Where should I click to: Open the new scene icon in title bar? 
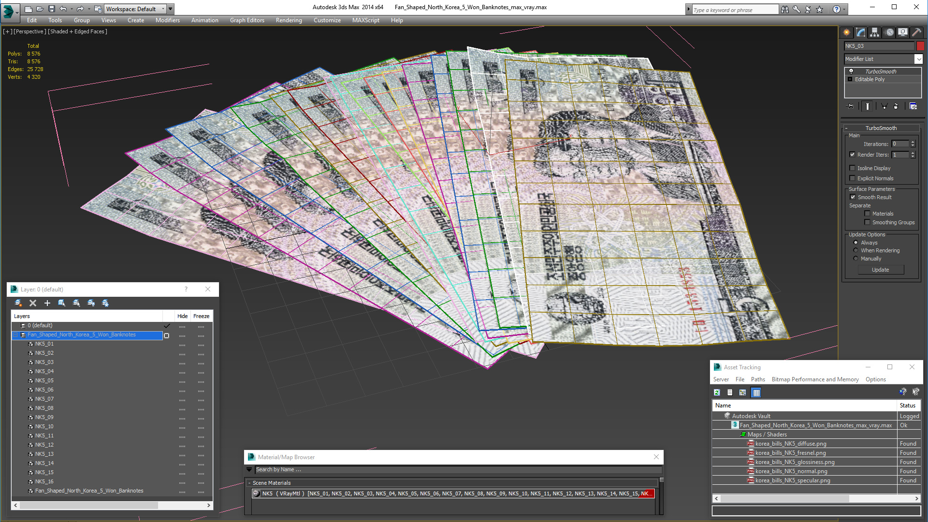29,9
